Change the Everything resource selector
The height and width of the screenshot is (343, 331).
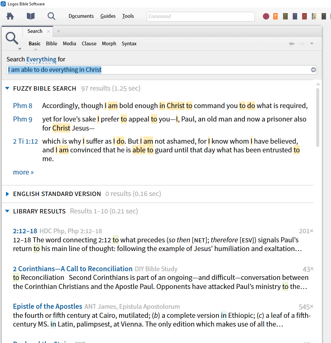(x=41, y=59)
